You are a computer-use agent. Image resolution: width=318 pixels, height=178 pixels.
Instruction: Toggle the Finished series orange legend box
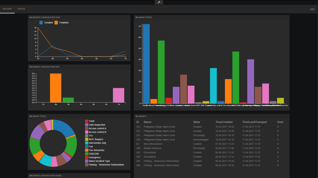[56, 23]
